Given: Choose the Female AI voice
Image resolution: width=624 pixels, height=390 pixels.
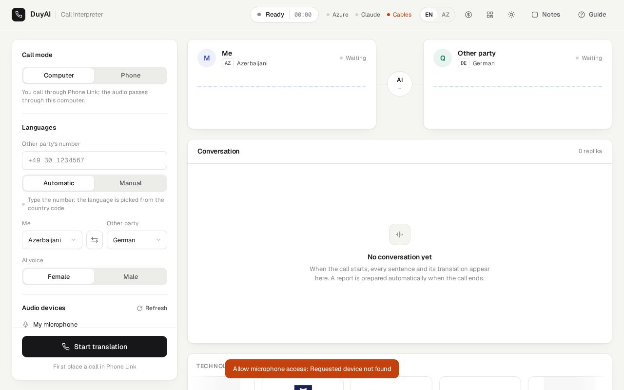Looking at the screenshot, I should tap(59, 277).
